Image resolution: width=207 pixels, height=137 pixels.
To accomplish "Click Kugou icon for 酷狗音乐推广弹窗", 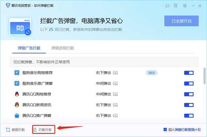I will tap(17, 83).
